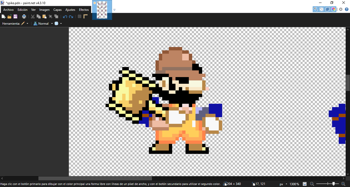Toggle the rulers
Image resolution: width=350 pixels, height=187 pixels.
[86, 16]
